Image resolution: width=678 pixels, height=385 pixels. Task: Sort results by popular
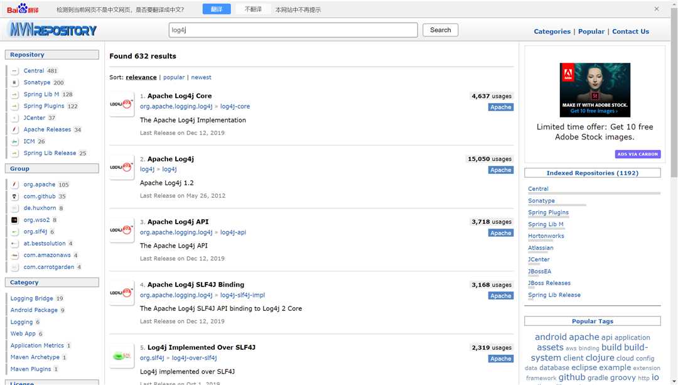click(x=174, y=77)
